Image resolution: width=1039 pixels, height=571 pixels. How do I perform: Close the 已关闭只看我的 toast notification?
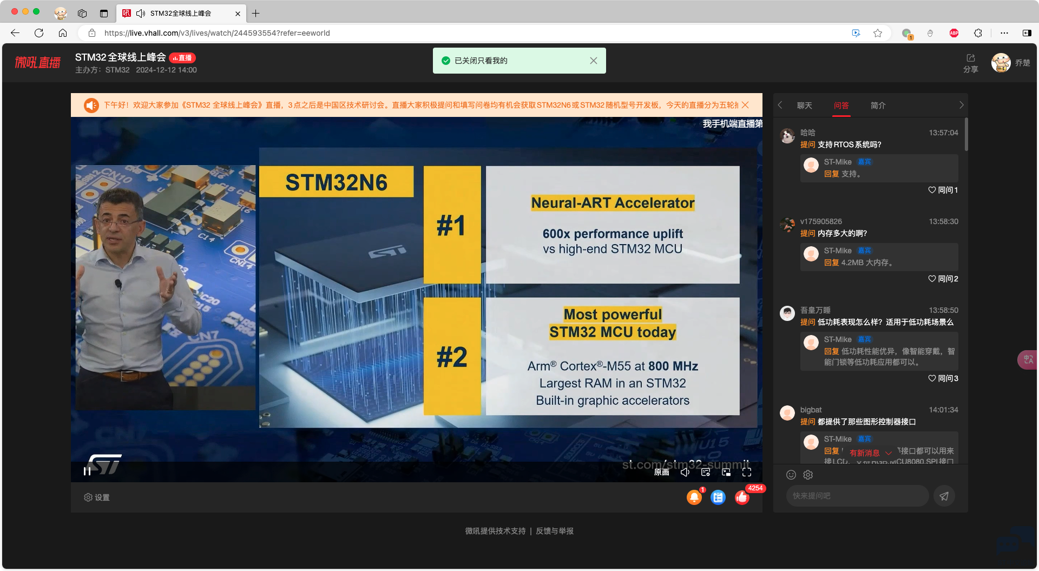(594, 61)
